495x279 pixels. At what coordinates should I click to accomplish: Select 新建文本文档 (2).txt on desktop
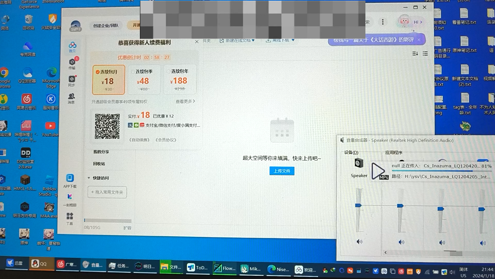(x=465, y=75)
